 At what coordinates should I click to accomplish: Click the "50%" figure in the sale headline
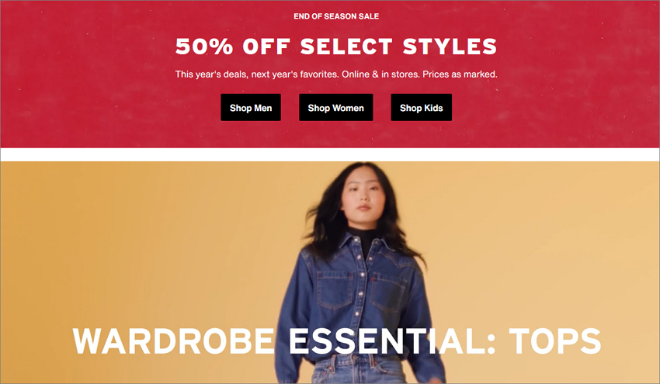[x=203, y=46]
